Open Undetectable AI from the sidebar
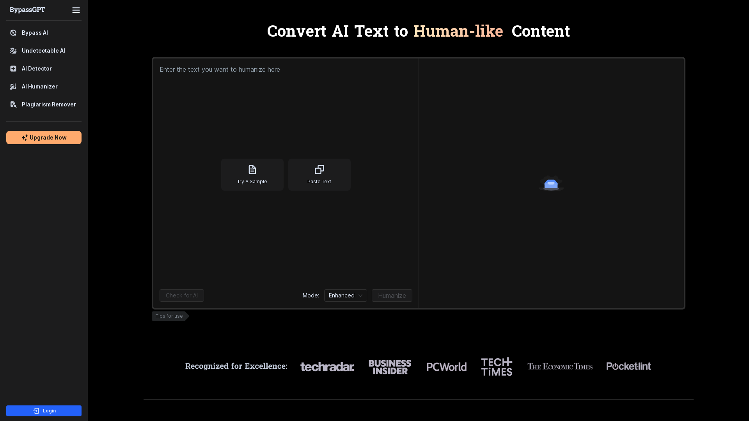The width and height of the screenshot is (749, 421). pos(44,51)
